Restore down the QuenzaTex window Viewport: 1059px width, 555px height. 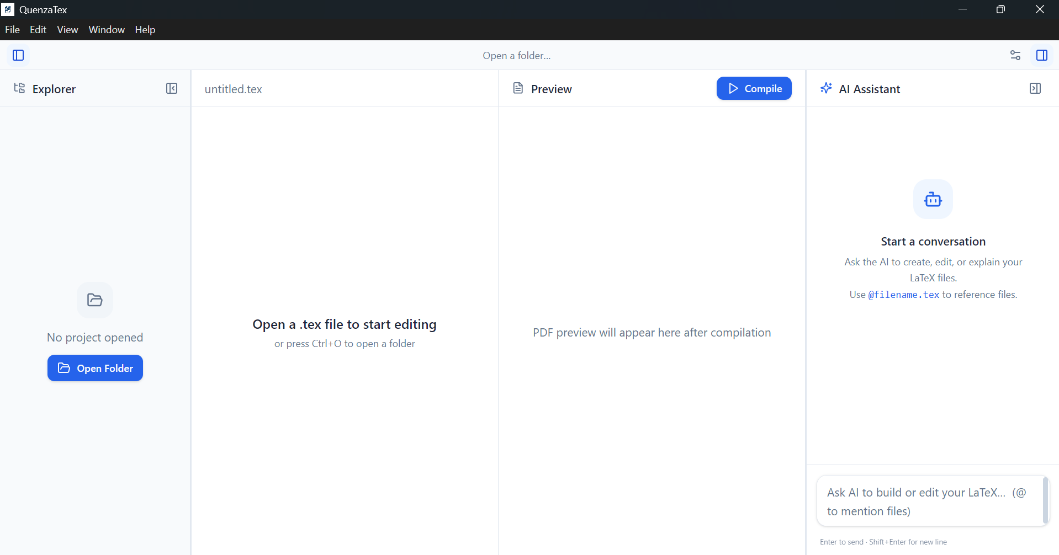tap(1000, 9)
